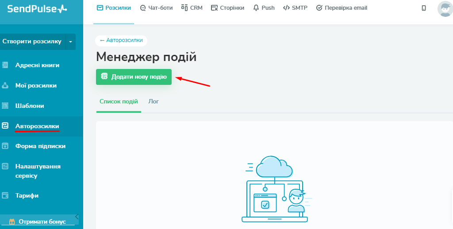This screenshot has width=453, height=229.
Task: Select the Список подій tab
Action: pyautogui.click(x=119, y=102)
